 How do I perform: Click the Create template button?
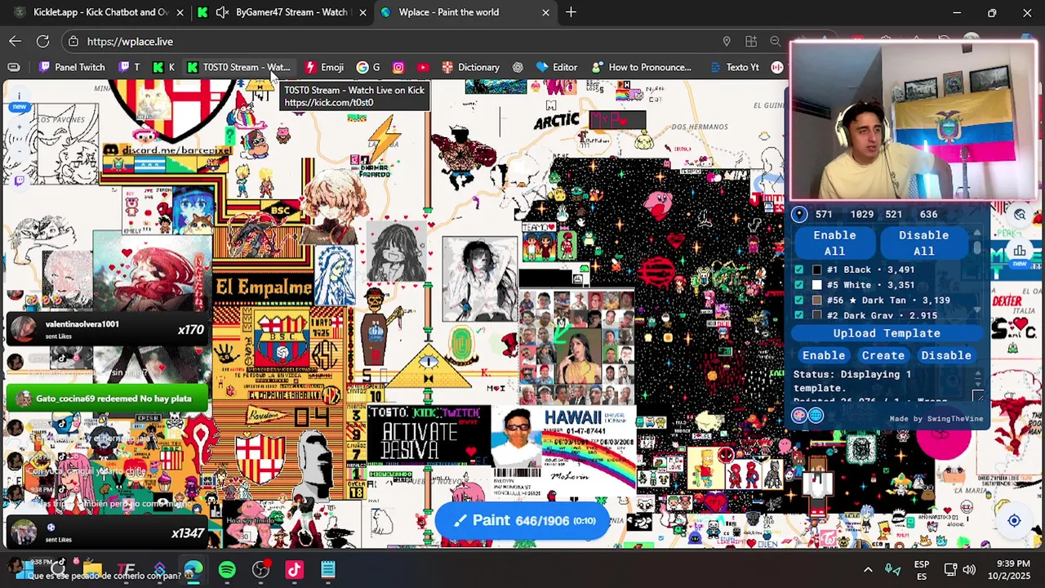coord(883,355)
